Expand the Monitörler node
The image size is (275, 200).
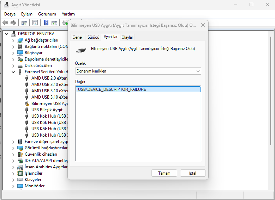tap(13, 186)
